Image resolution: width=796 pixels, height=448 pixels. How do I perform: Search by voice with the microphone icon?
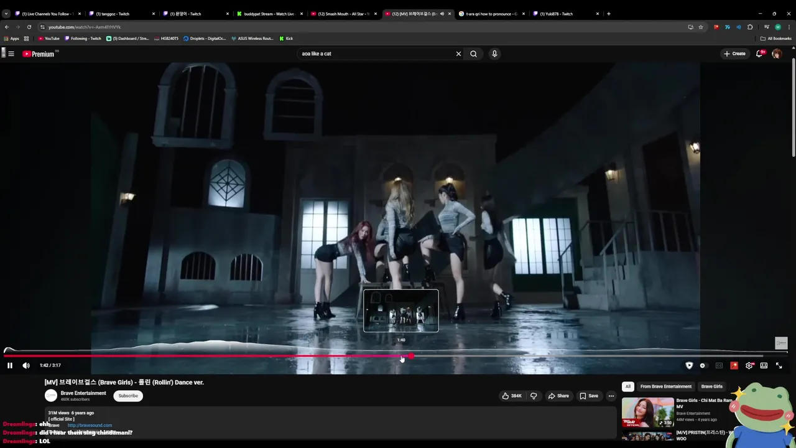(494, 54)
